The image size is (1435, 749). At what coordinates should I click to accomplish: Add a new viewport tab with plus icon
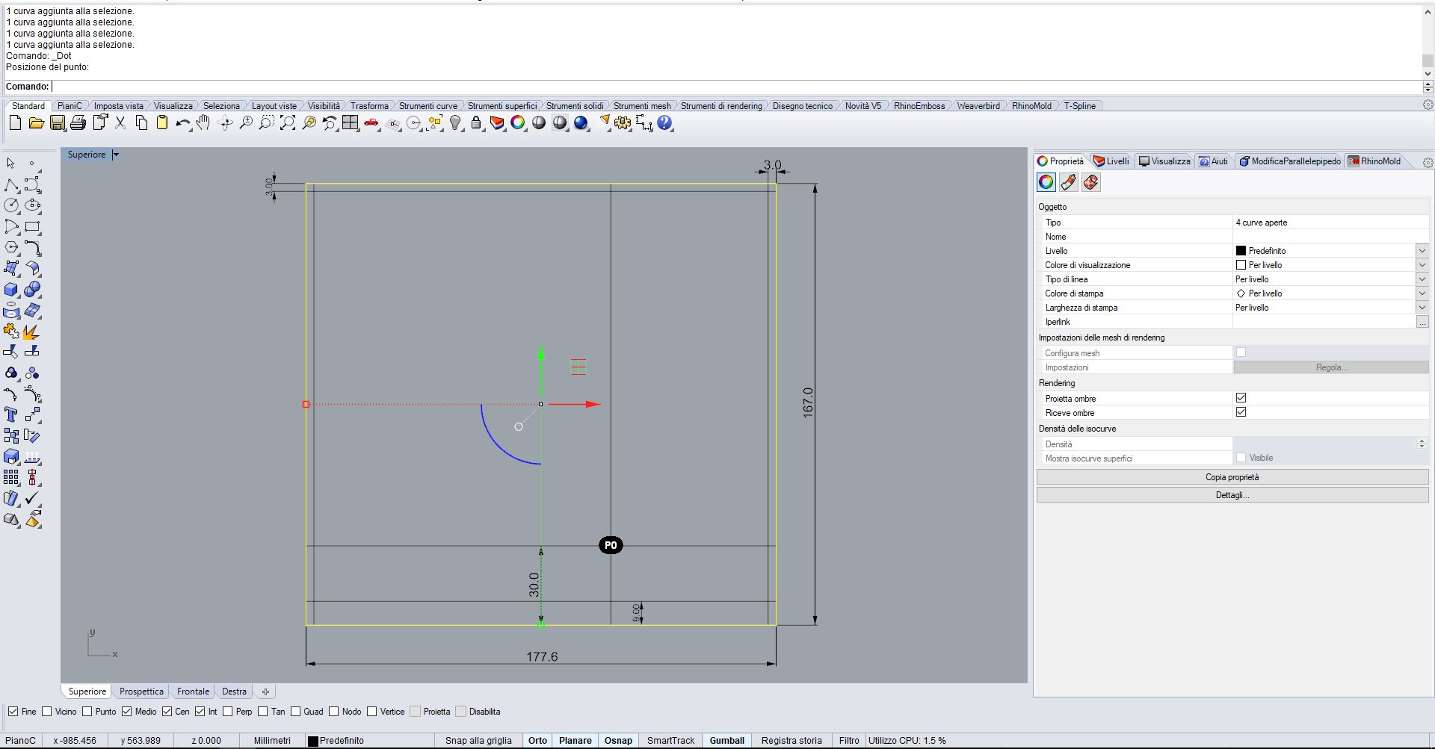coord(265,691)
